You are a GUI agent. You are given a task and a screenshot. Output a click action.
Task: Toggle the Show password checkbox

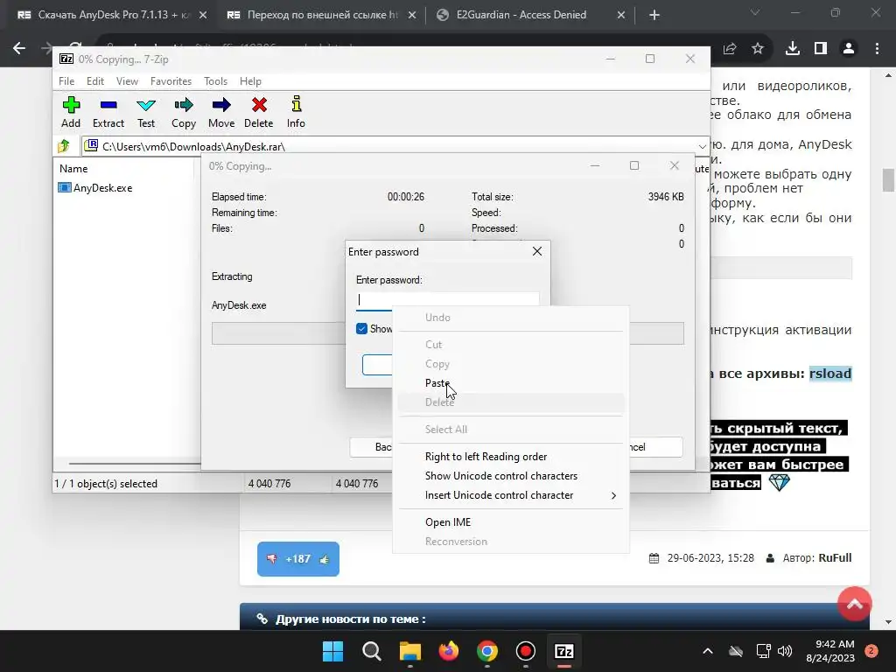pos(361,329)
